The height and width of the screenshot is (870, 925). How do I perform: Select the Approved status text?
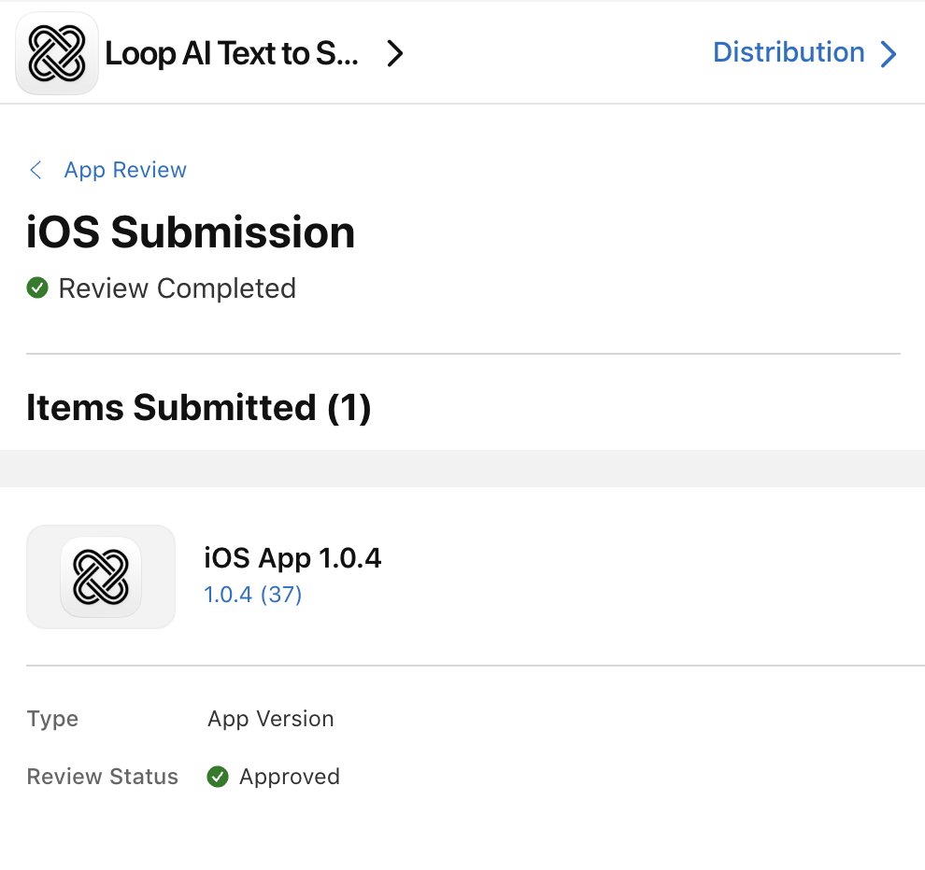pyautogui.click(x=289, y=777)
